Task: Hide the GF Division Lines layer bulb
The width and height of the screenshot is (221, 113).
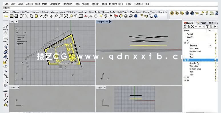Action: [x=215, y=51]
